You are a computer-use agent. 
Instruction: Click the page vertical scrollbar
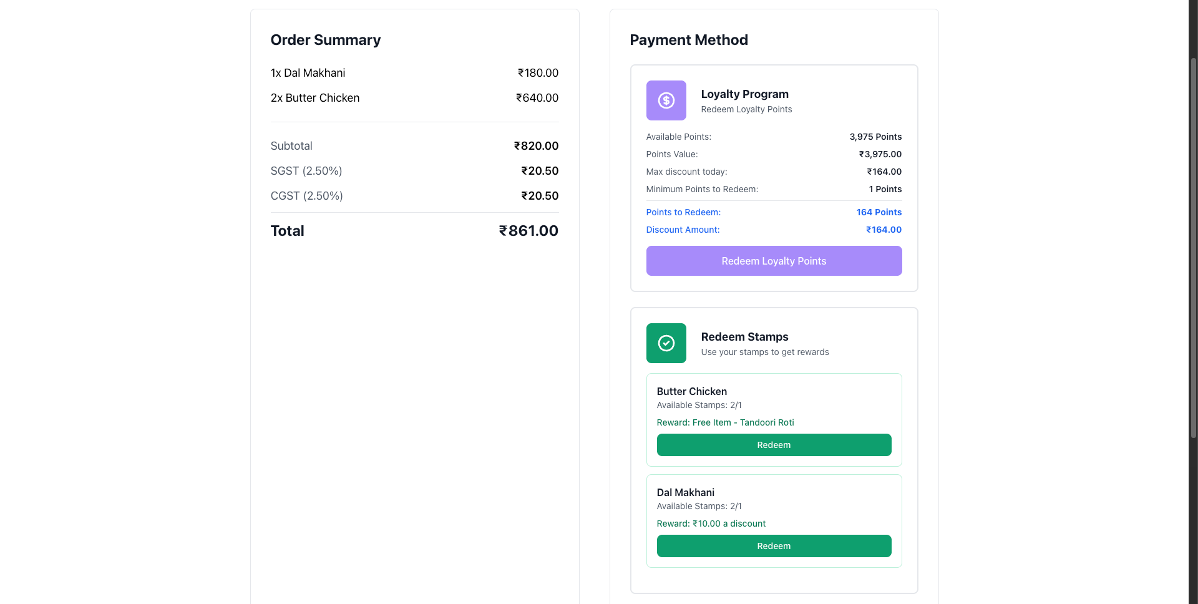point(1193,250)
